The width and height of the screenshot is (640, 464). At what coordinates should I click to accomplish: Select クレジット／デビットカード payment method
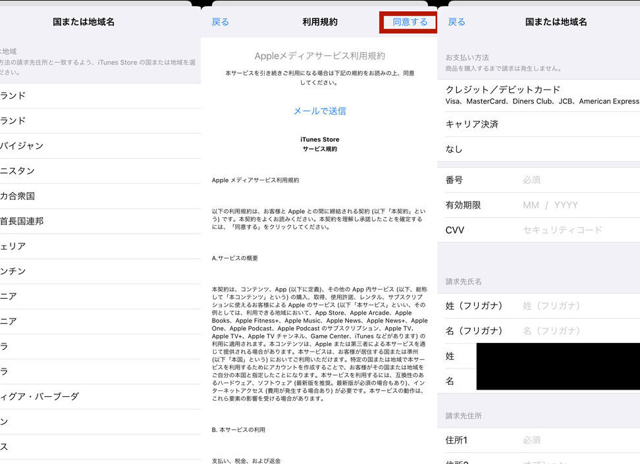539,95
